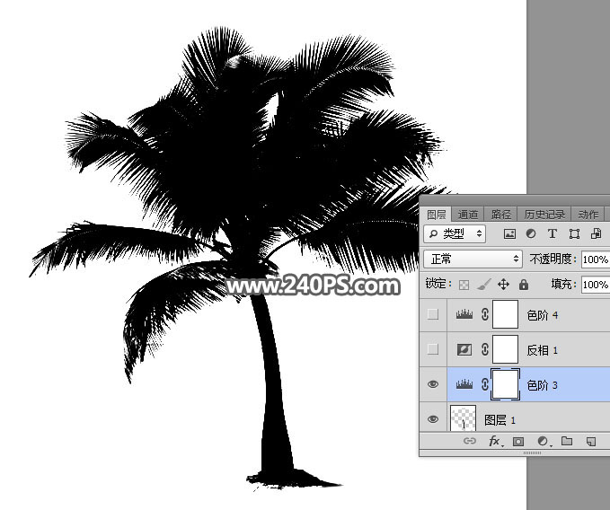Filter layers by text type icon
610x510 pixels.
(x=552, y=233)
